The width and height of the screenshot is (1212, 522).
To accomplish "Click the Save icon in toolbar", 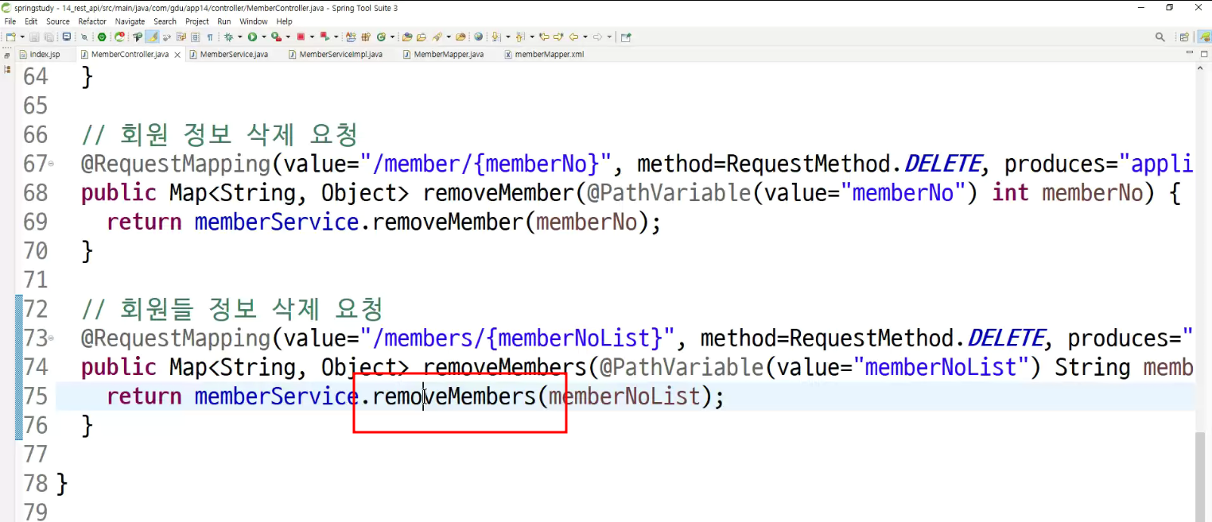I will pos(35,37).
